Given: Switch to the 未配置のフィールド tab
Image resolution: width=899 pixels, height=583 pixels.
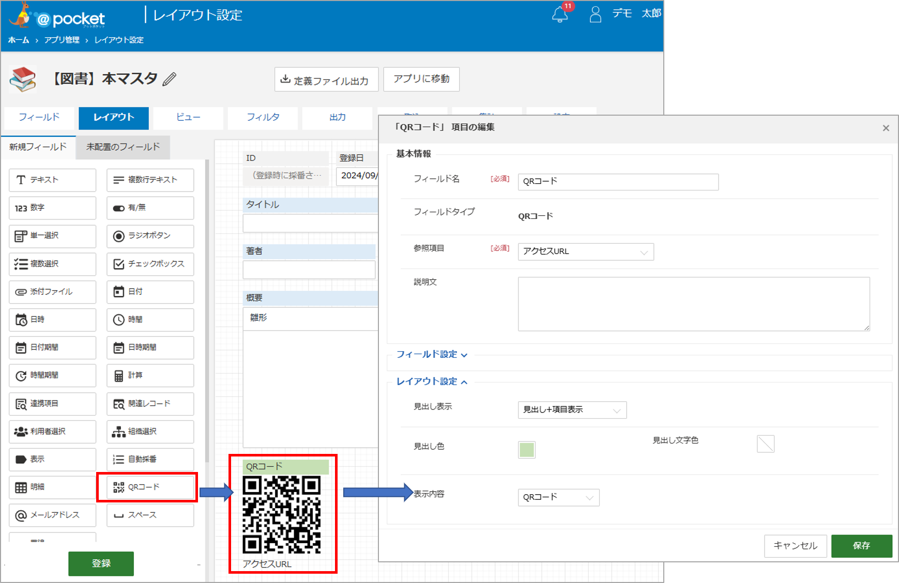Looking at the screenshot, I should point(123,147).
